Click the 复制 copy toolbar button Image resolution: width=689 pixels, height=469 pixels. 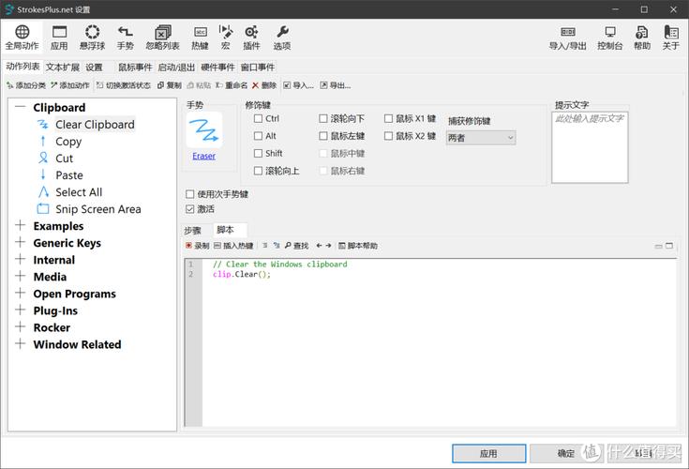(169, 85)
